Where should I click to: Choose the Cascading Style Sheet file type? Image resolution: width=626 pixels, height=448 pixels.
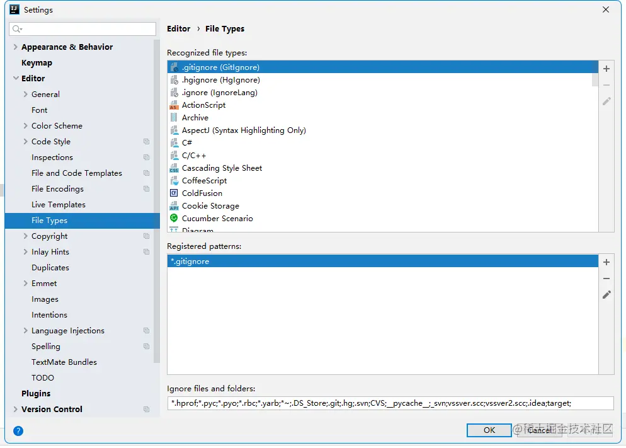click(222, 168)
